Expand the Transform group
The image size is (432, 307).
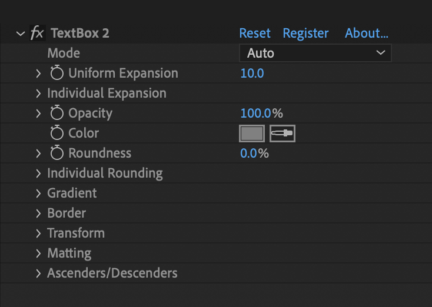click(38, 233)
